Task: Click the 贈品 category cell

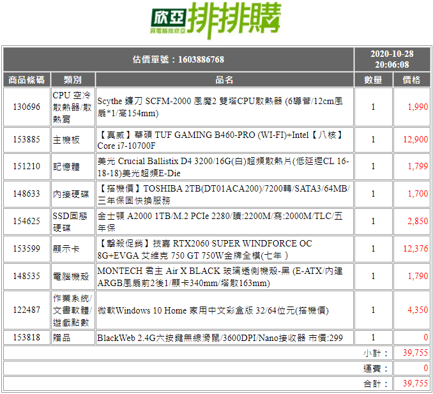Action: pos(73,338)
